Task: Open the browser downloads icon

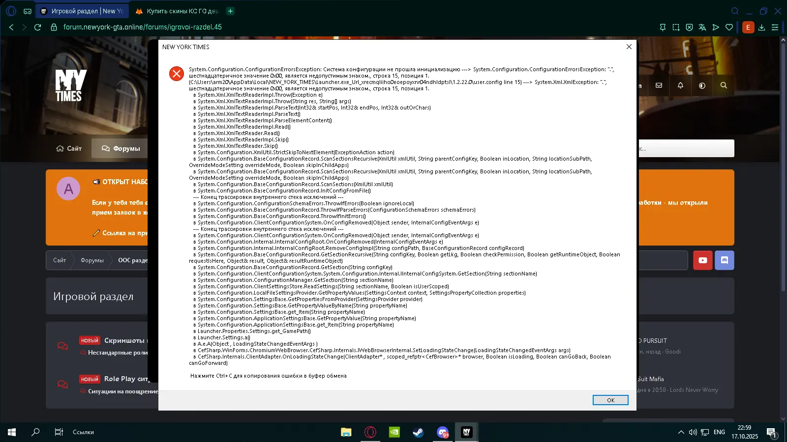Action: pyautogui.click(x=761, y=28)
